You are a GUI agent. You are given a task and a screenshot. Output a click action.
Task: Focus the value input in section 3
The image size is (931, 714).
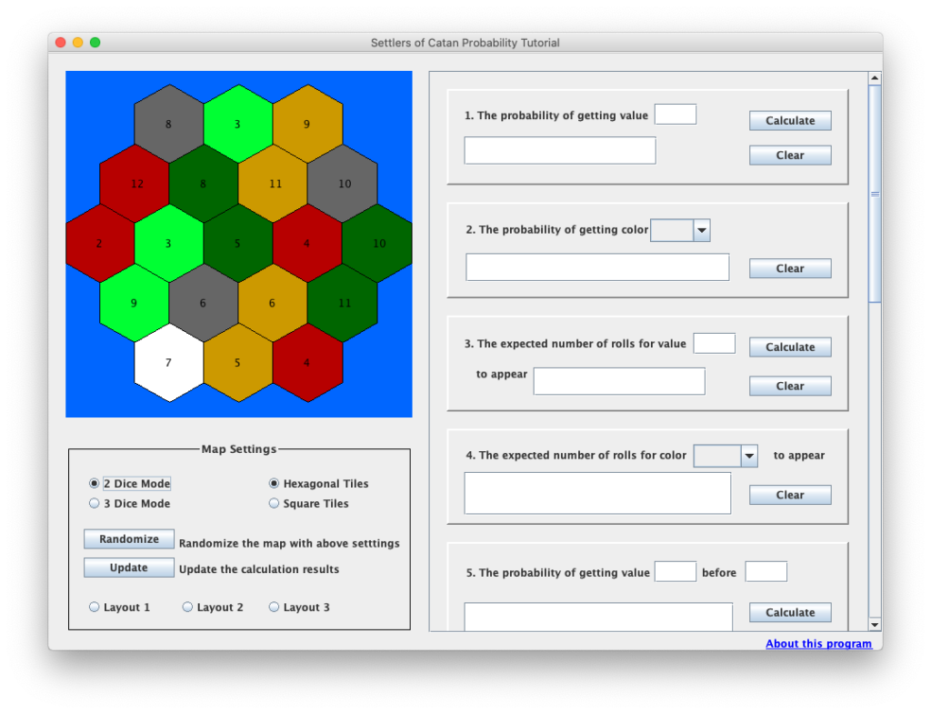715,343
